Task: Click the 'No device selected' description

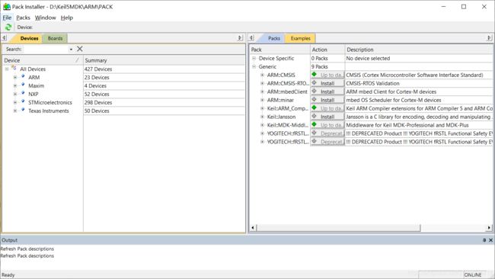Action: (368, 59)
